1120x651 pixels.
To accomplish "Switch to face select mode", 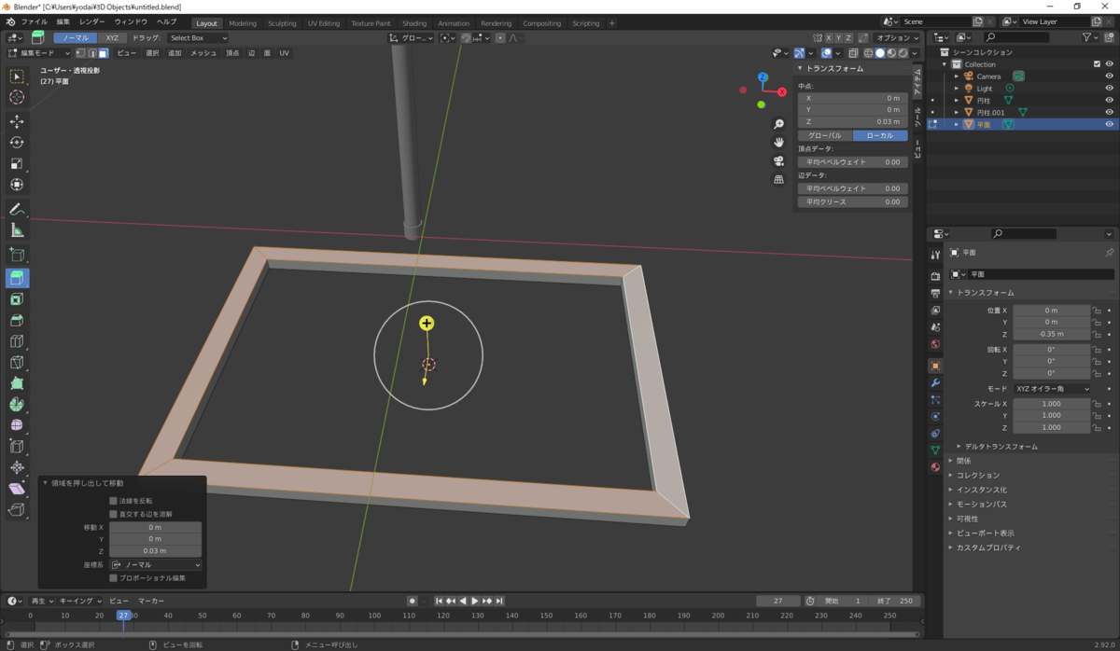I will click(103, 53).
